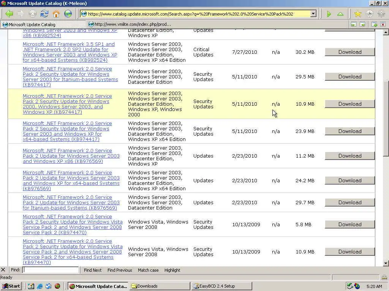Toggle Match case option

tap(148, 270)
